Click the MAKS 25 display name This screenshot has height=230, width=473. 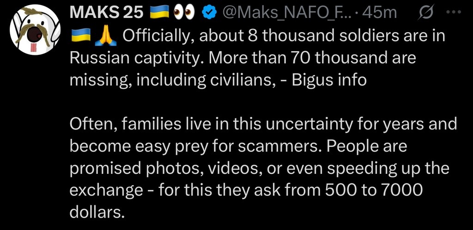[106, 13]
